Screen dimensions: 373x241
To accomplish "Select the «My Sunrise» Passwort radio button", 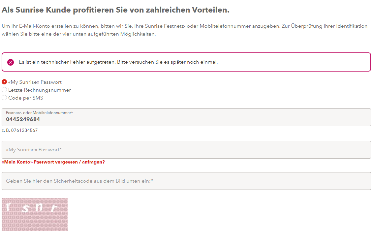I will (x=4, y=82).
